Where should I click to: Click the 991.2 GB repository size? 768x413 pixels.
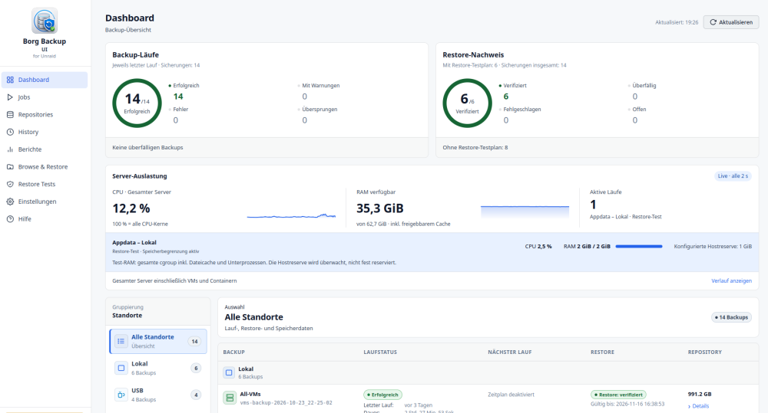coord(700,394)
